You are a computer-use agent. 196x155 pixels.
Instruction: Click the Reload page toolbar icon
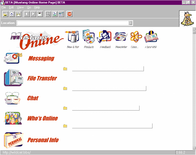pyautogui.click(x=12, y=14)
